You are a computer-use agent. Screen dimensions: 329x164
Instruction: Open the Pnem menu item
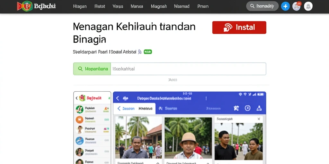[203, 6]
